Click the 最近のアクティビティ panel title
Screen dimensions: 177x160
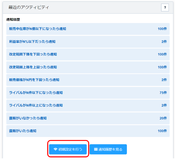point(29,8)
